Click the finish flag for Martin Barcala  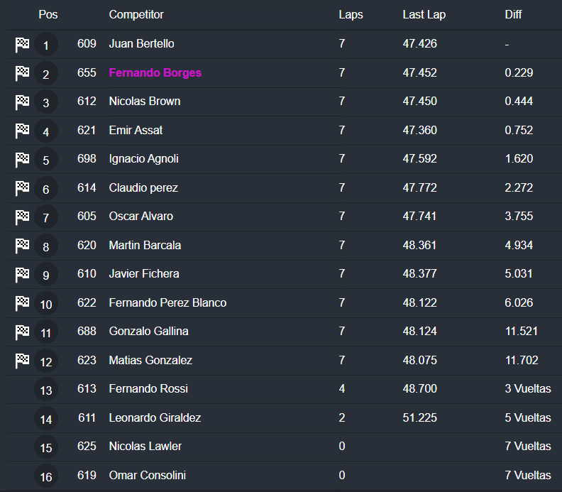coord(22,246)
